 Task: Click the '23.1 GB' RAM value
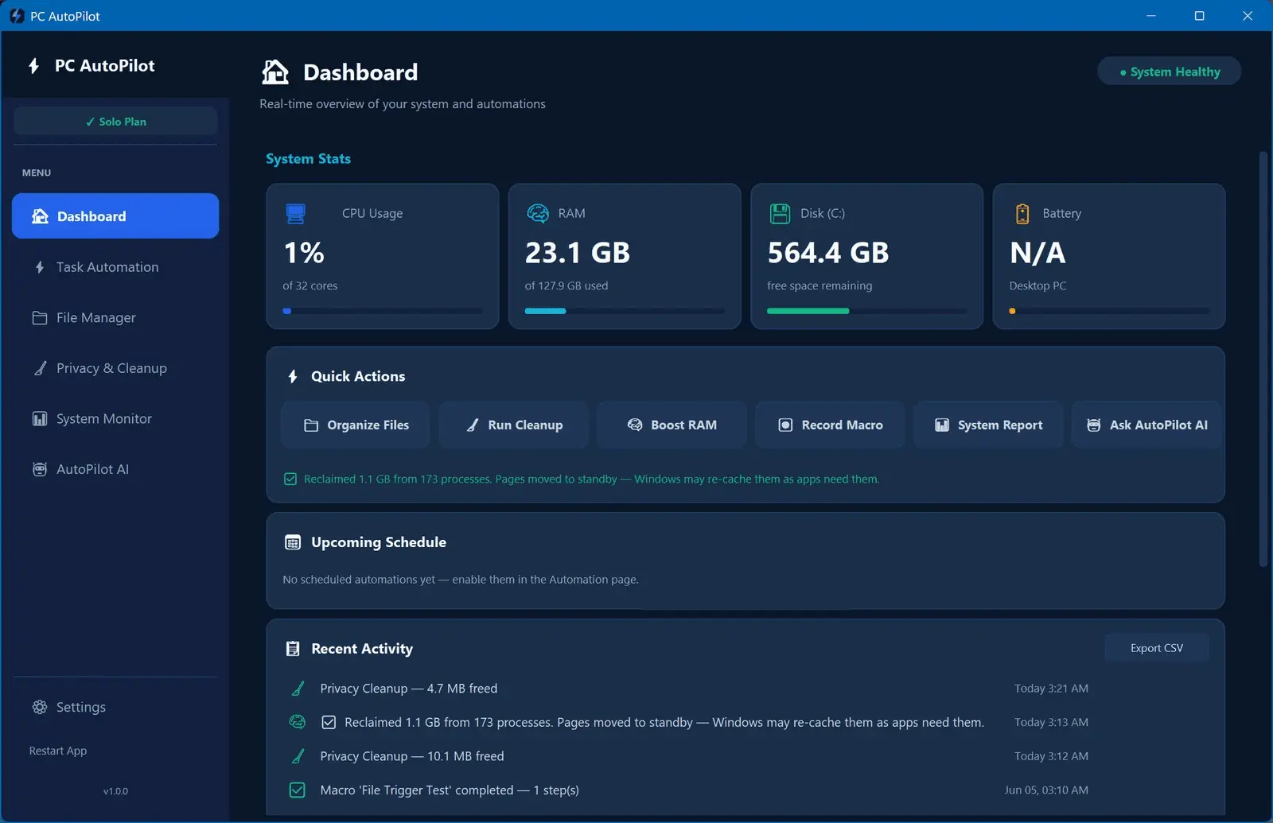point(577,253)
